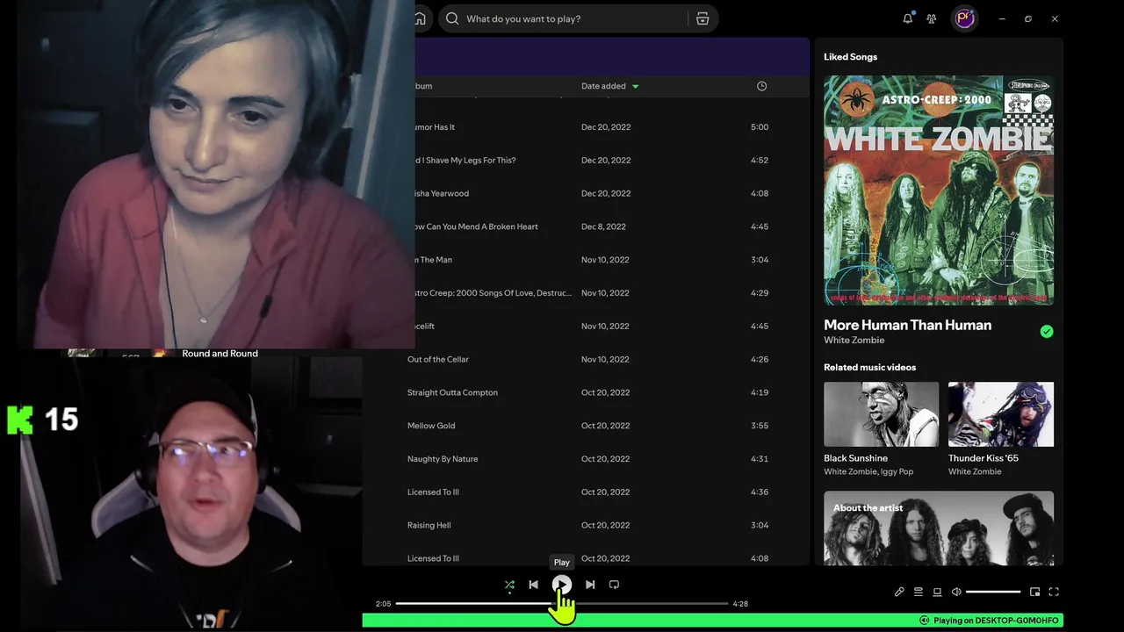The image size is (1124, 632).
Task: Open the 'Black Sunshine' video title
Action: (855, 458)
